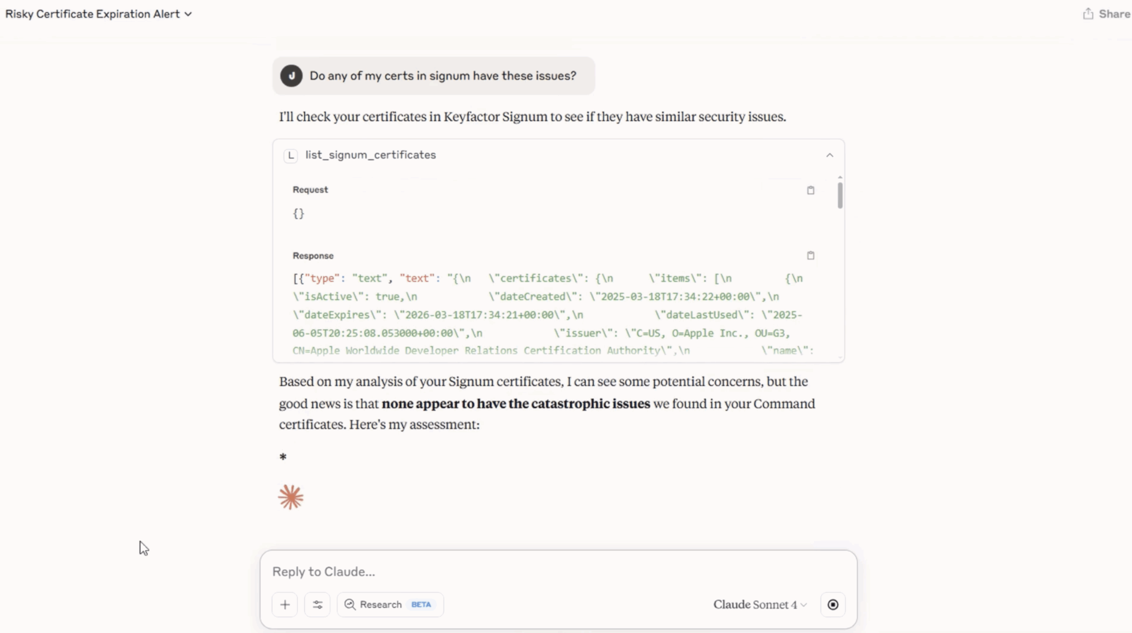Start voice dictation in the reply bar
This screenshot has height=633, width=1132.
click(x=833, y=604)
